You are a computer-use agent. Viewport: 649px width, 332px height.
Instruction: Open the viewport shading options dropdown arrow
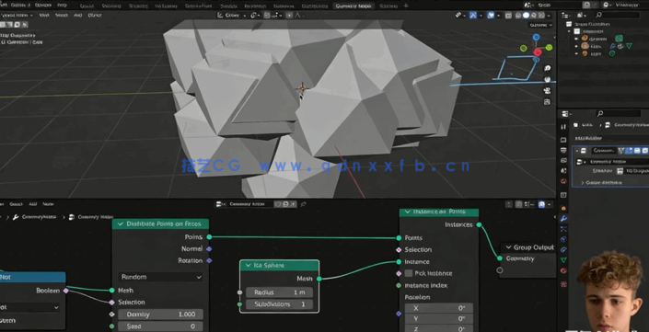(x=549, y=16)
